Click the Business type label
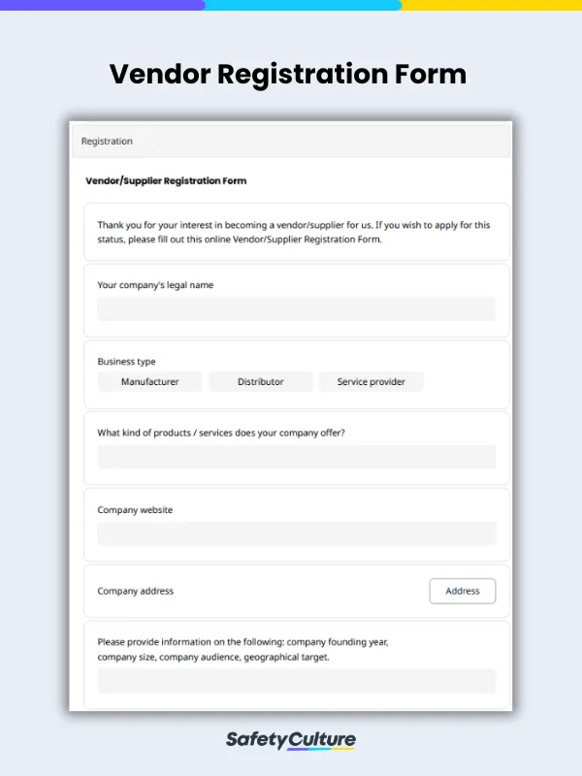 [x=126, y=361]
